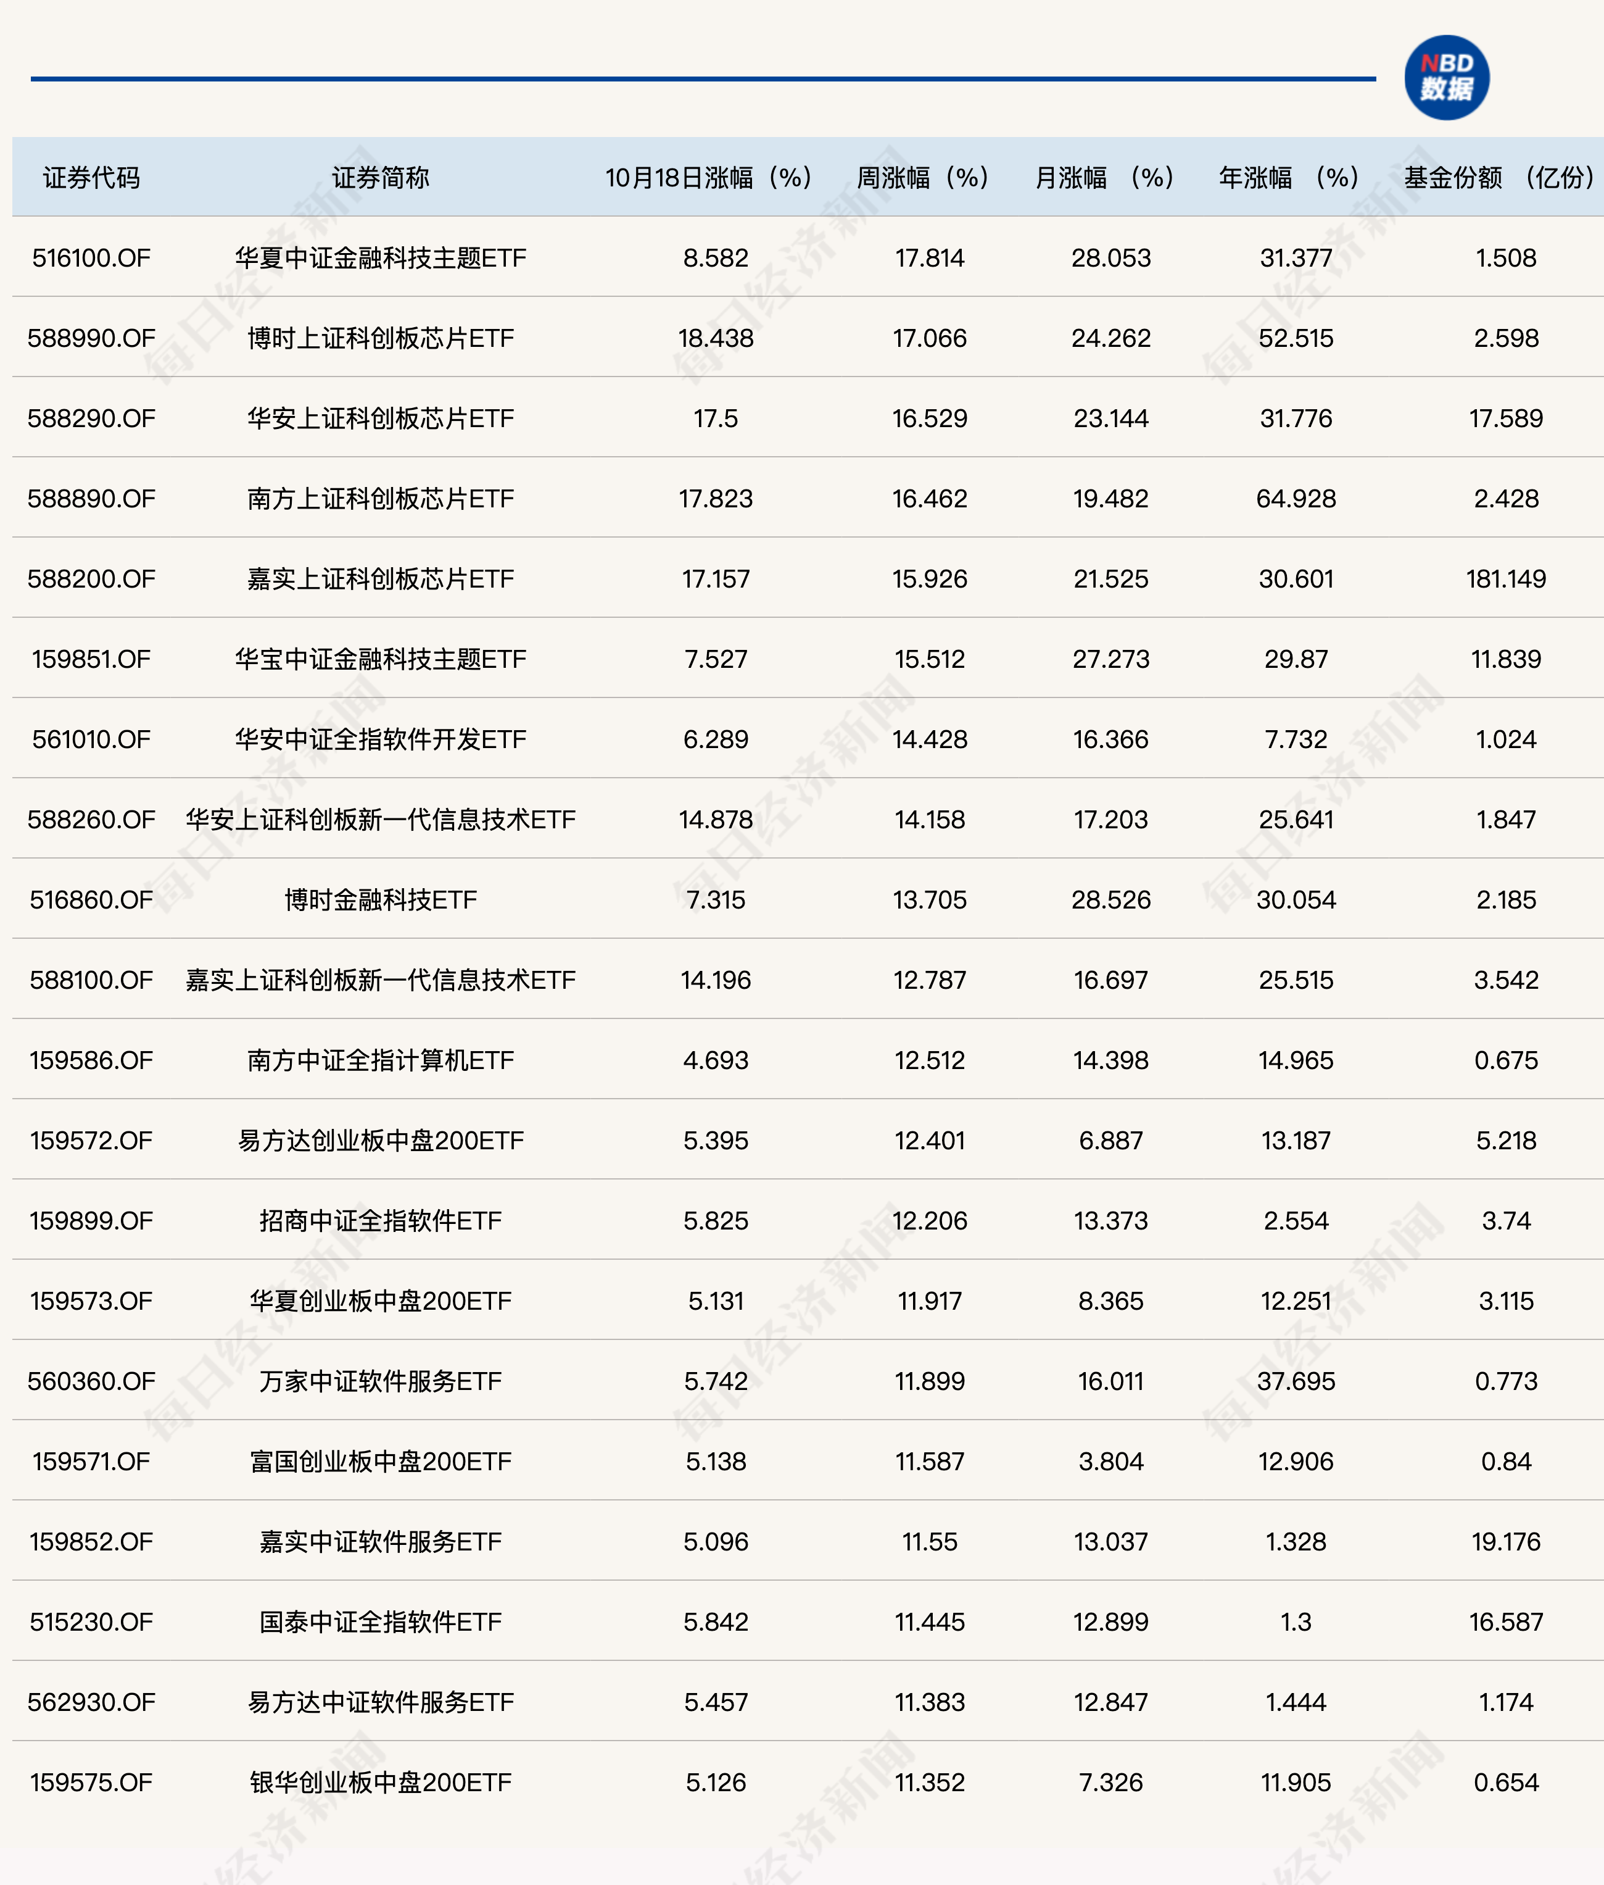
Task: Select code 159899.OF
Action: pos(91,1220)
